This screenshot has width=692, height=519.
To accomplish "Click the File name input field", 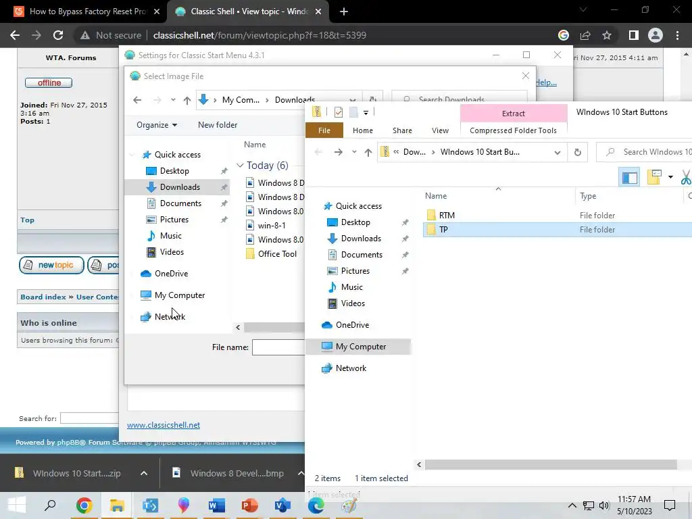I will (x=278, y=347).
